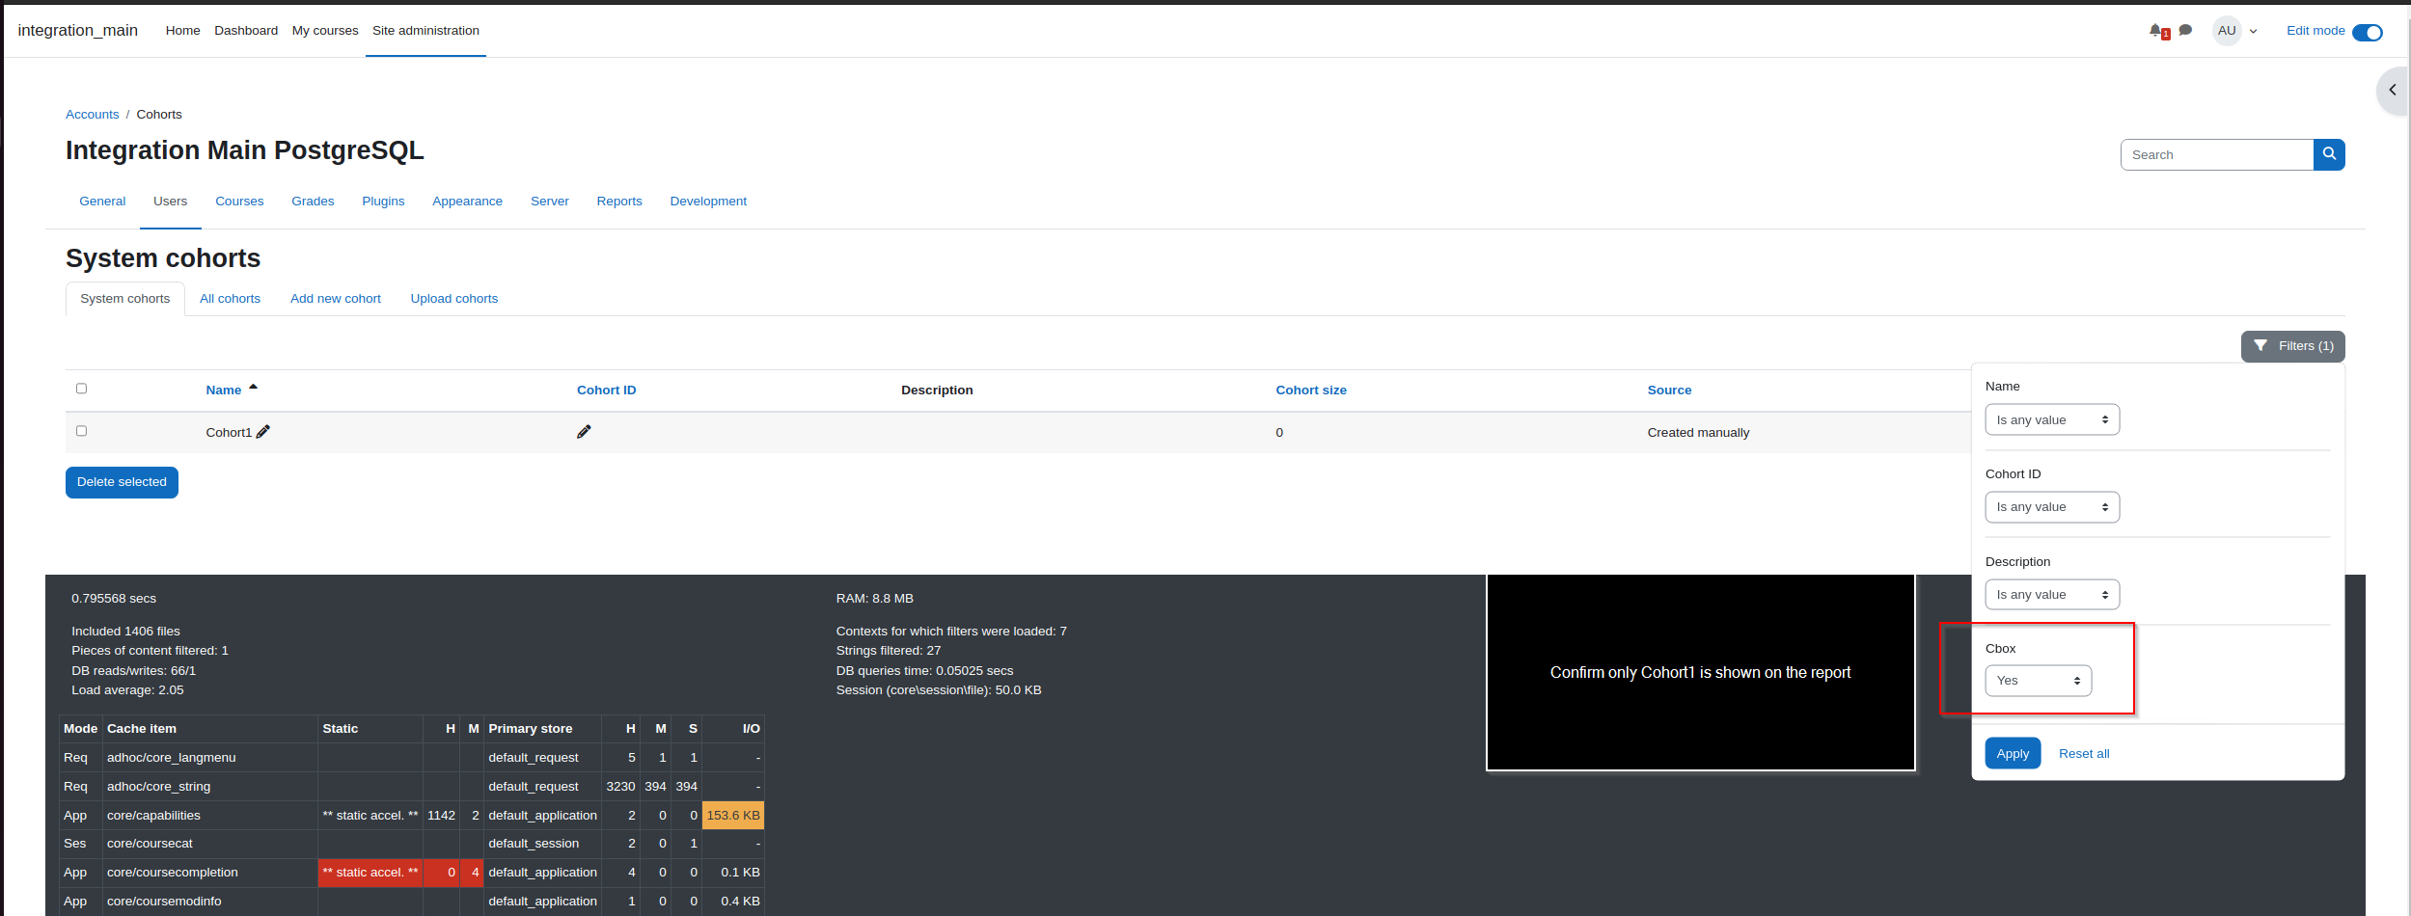
Task: Click the integration_main site logo text
Action: pyautogui.click(x=78, y=31)
